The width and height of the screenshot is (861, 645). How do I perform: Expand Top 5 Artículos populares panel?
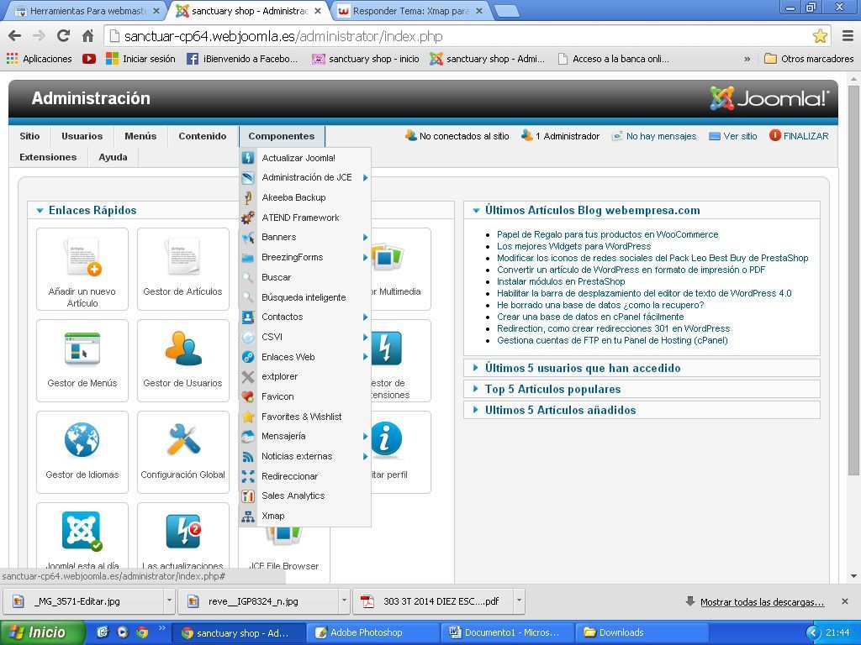476,389
